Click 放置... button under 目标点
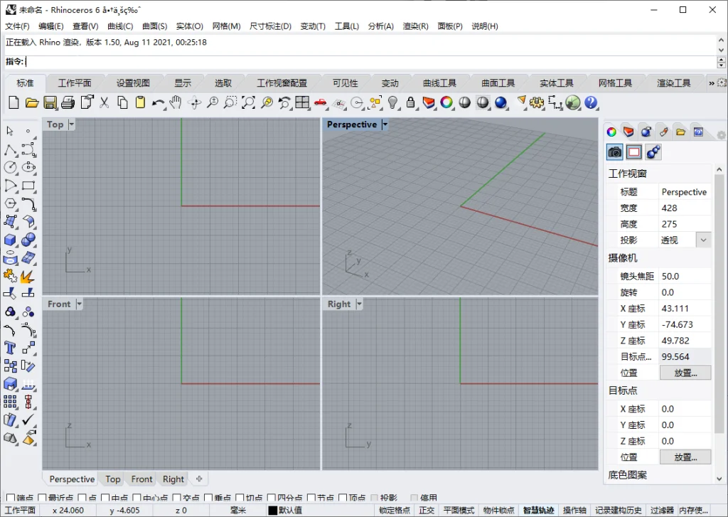 tap(685, 457)
